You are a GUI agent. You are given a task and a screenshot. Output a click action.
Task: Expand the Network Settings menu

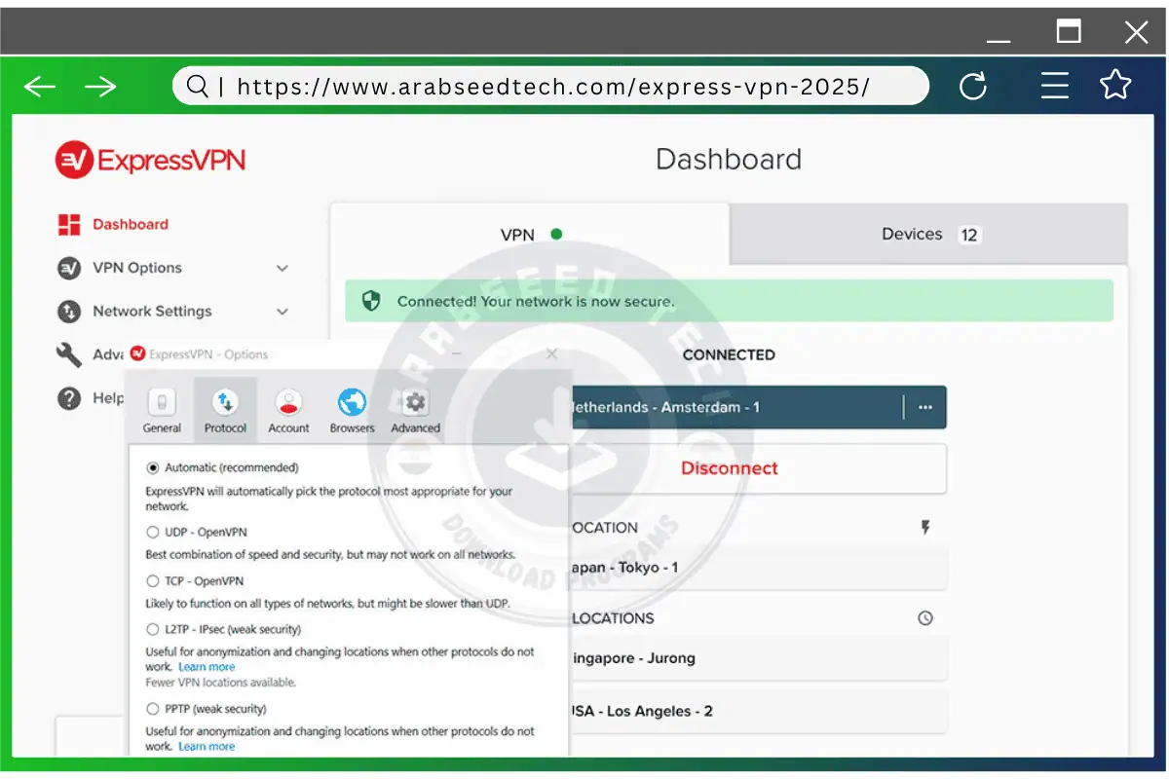pyautogui.click(x=282, y=312)
